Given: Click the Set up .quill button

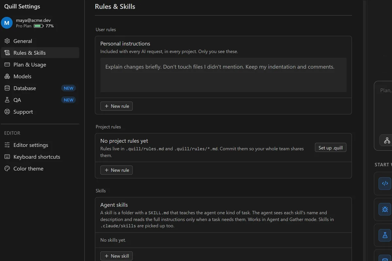Looking at the screenshot, I should 331,148.
